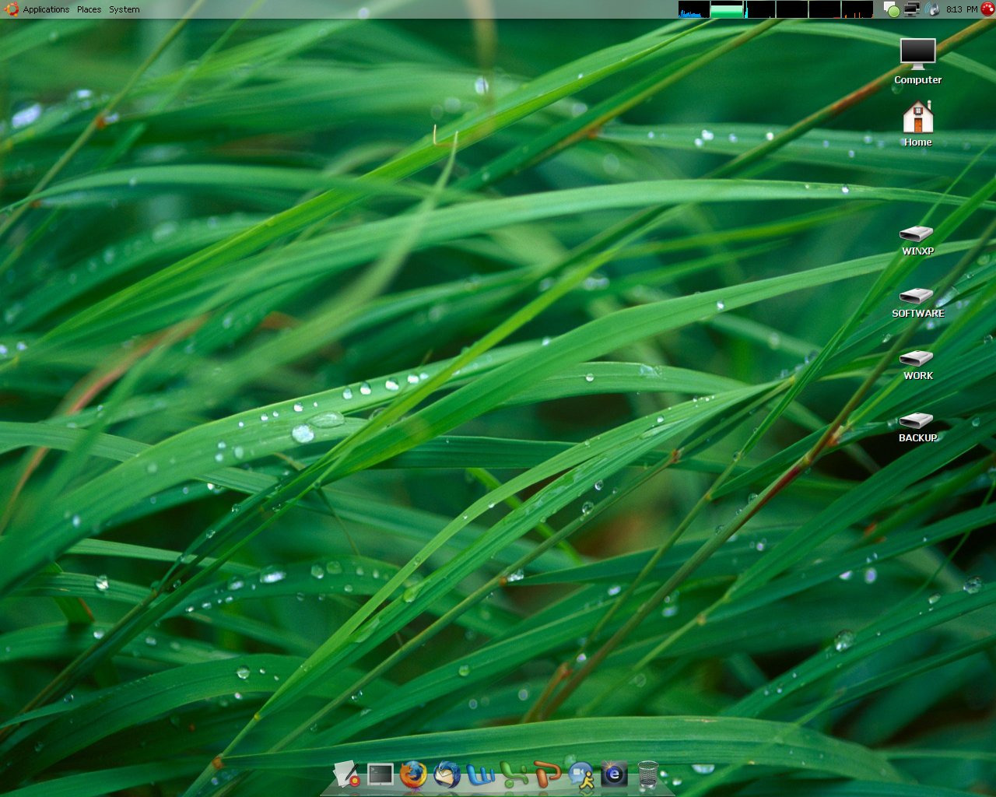The height and width of the screenshot is (797, 996).
Task: Open the volume speaker tray icon
Action: click(932, 9)
